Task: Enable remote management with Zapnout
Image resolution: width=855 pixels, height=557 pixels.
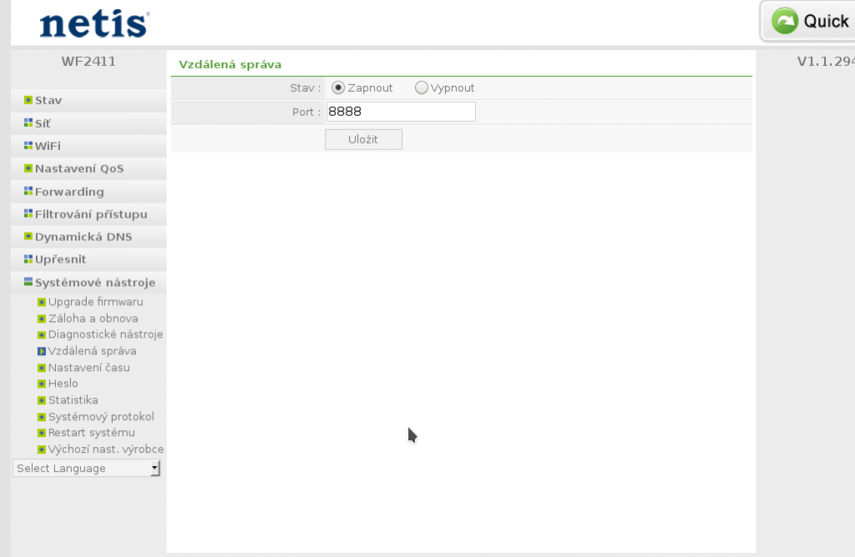Action: (x=338, y=88)
